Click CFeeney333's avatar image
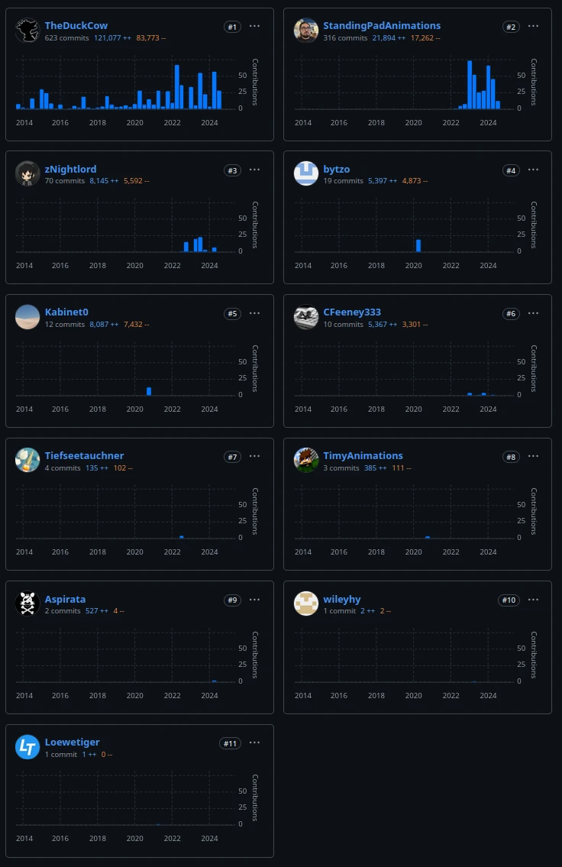 306,317
